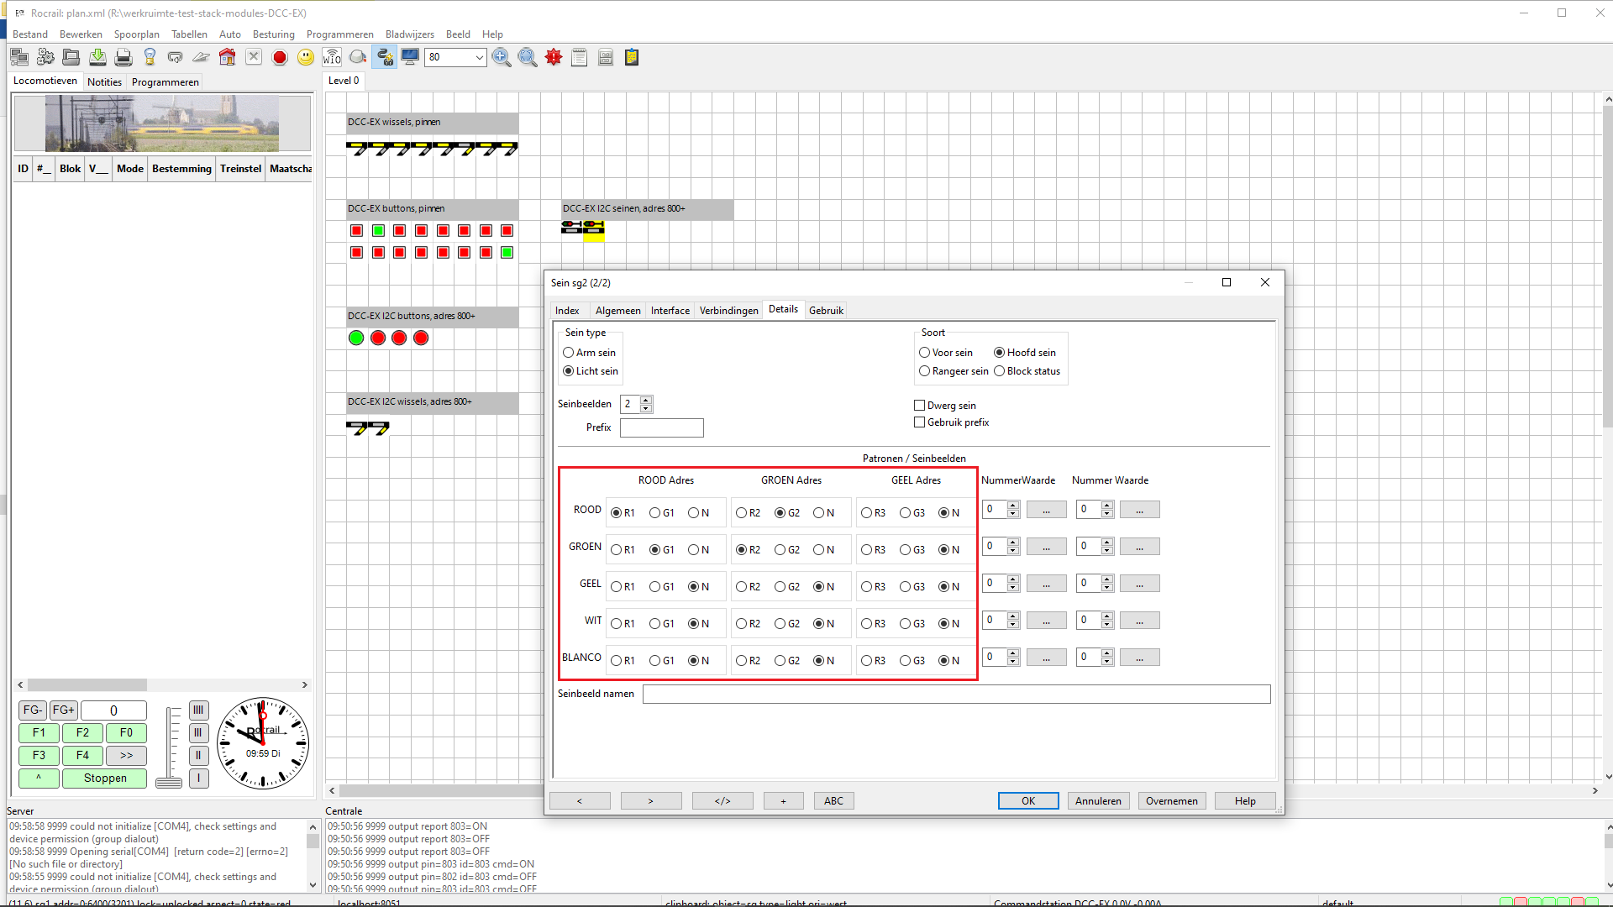Open the zoom level 80 dropdown
This screenshot has height=907, width=1613.
[479, 57]
